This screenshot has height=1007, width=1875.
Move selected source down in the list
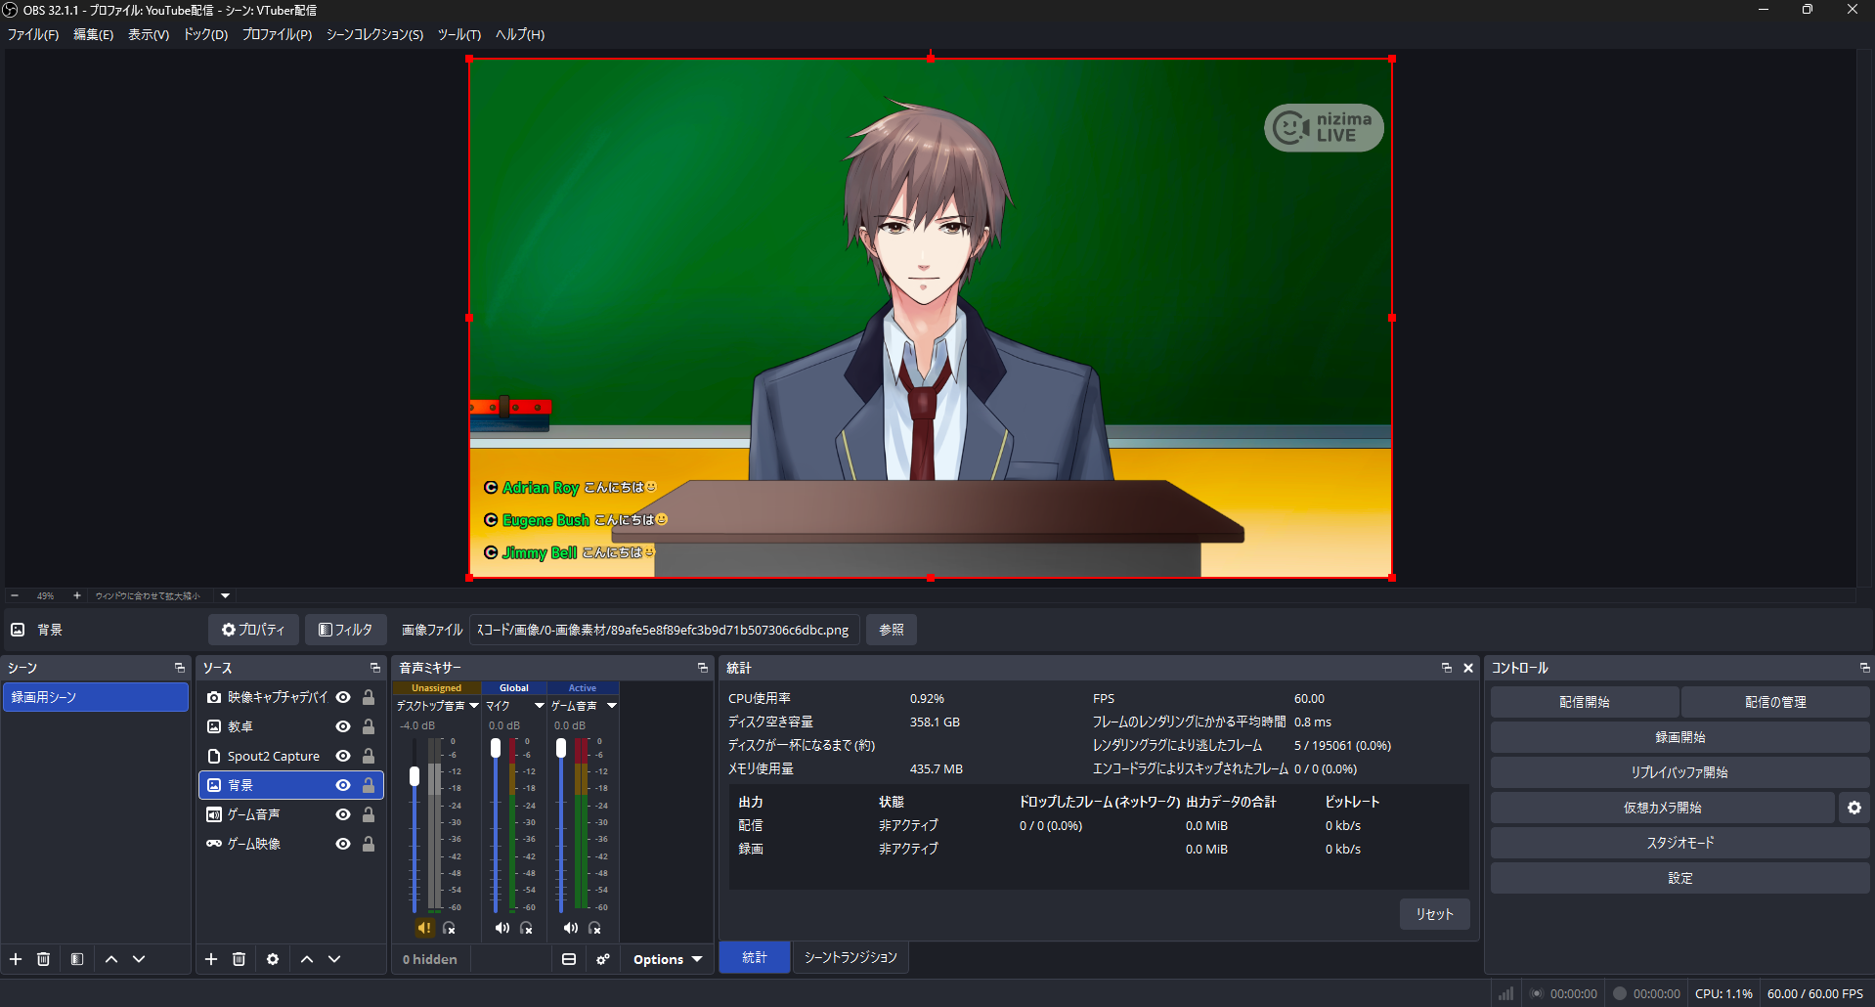coord(334,959)
